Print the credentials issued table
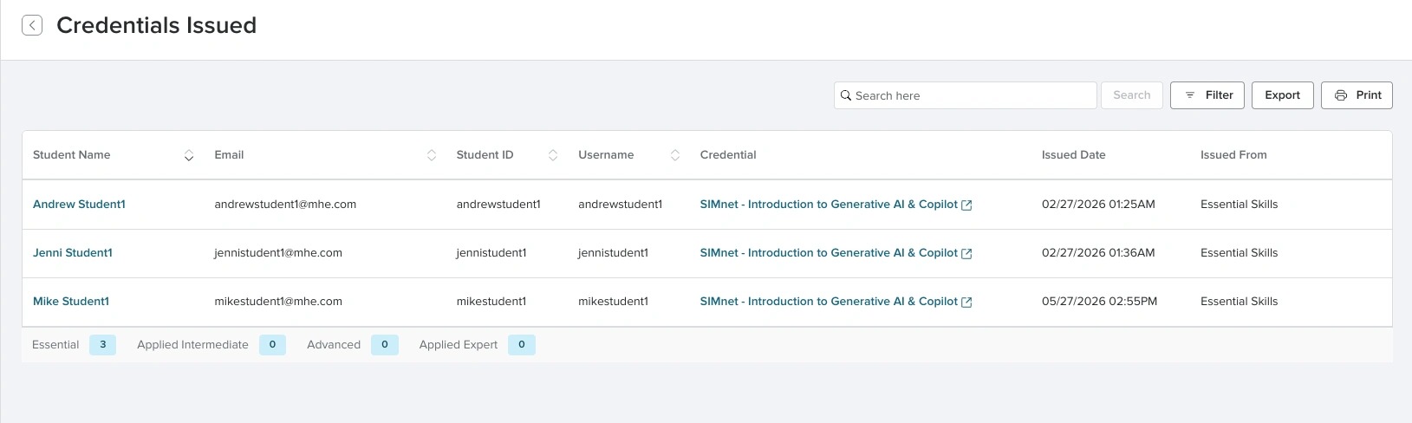The image size is (1412, 423). point(1357,95)
